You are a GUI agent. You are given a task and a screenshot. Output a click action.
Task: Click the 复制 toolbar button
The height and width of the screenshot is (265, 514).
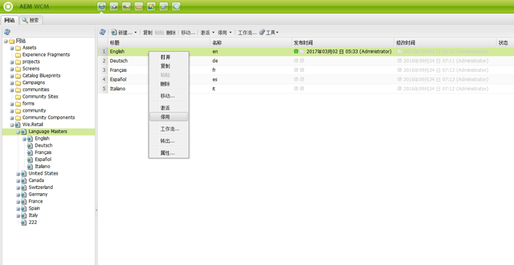(x=147, y=32)
